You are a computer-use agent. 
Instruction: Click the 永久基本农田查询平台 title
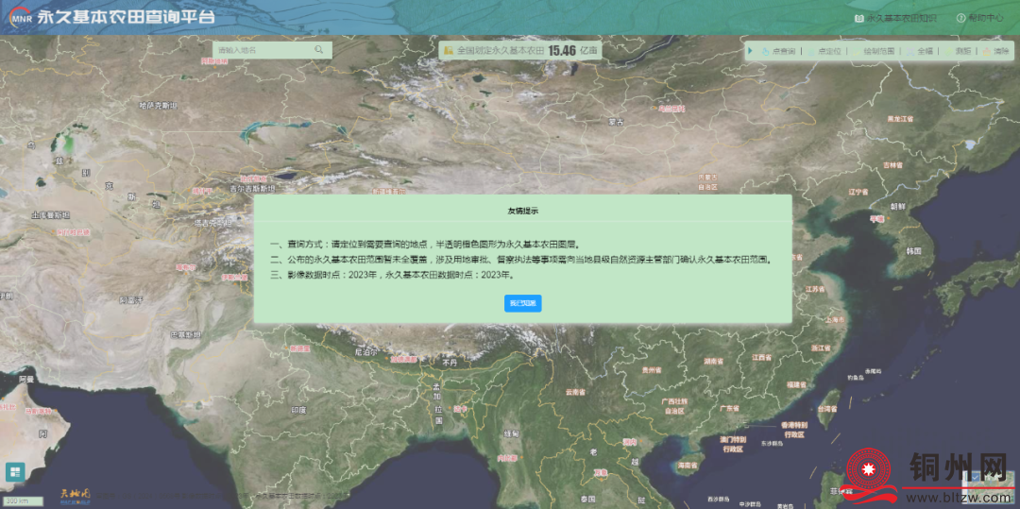click(x=126, y=18)
